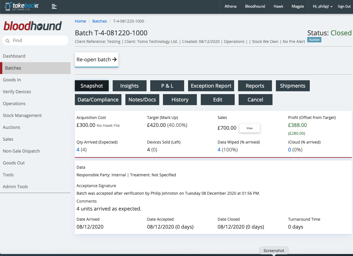Click the Qty Arrived value 4 link
This screenshot has width=353, height=256.
[78, 150]
